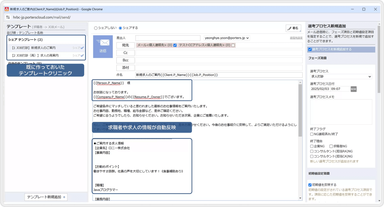Expand the 選考プロセス 求人打診 dropdown
This screenshot has width=384, height=207.
pos(341,77)
